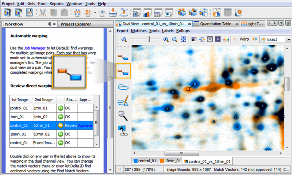Select the magnifying glass tool in sidebar
This screenshot has width=292, height=175.
pos(123,115)
